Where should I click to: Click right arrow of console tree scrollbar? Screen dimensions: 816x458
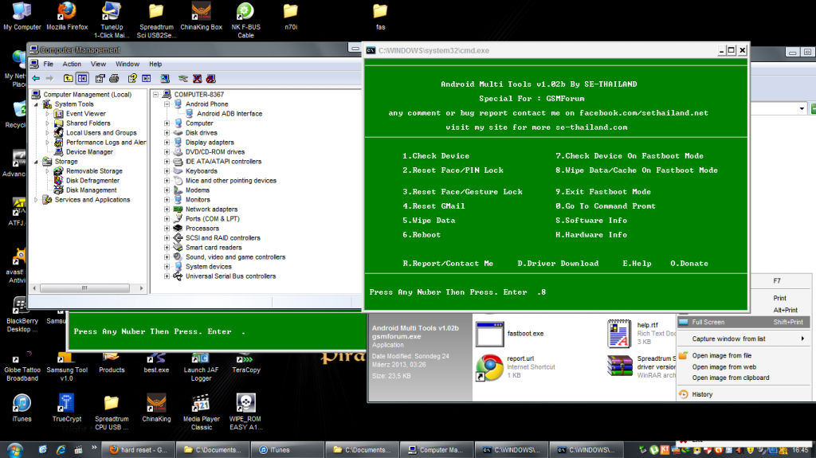tap(141, 288)
